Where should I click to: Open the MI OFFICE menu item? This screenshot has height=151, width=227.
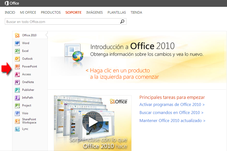(28, 12)
